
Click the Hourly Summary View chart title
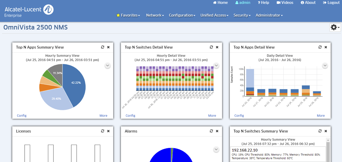coord(62,56)
